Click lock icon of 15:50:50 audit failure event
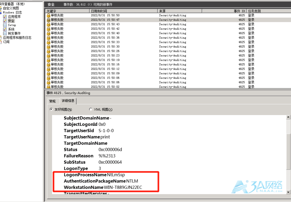Image resolution: width=291 pixels, height=202 pixels. [48, 15]
